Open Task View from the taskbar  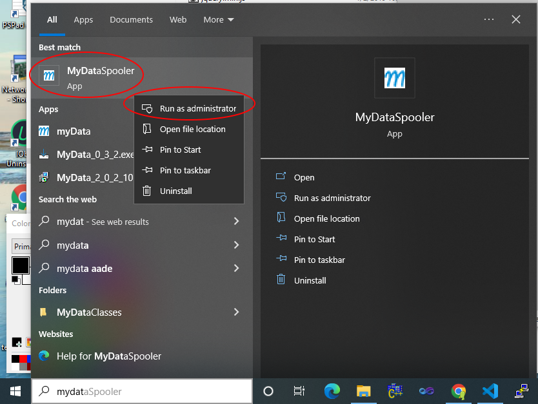[x=299, y=391]
